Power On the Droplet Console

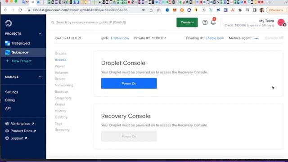129,83
